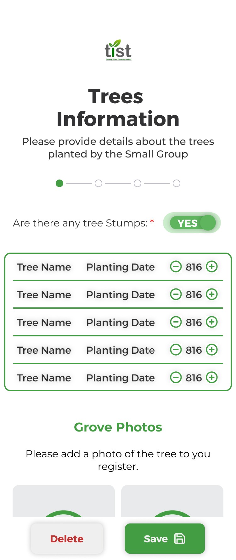Tap minus icon in fourth tree row
The image size is (236, 560).
tap(176, 350)
